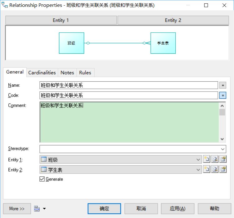
Task: Click into the Code input field
Action: pos(129,95)
